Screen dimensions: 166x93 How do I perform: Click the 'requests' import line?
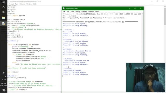11,14
